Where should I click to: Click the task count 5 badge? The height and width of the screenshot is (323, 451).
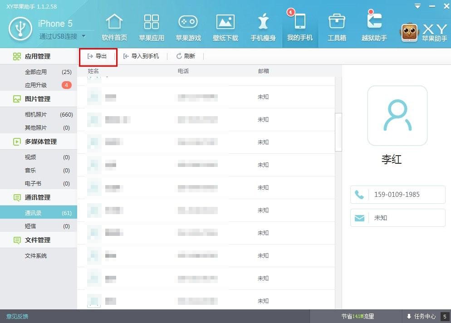(445, 316)
